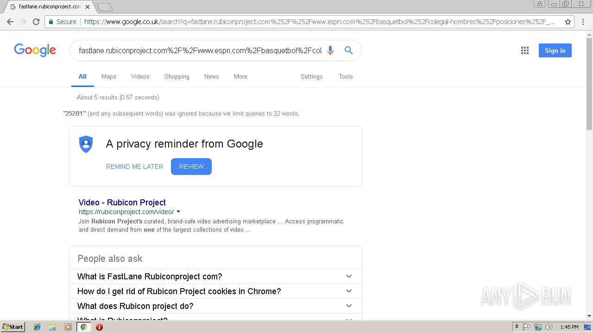Click the rubiconproject.com/video URL
This screenshot has height=333, width=593.
point(126,212)
